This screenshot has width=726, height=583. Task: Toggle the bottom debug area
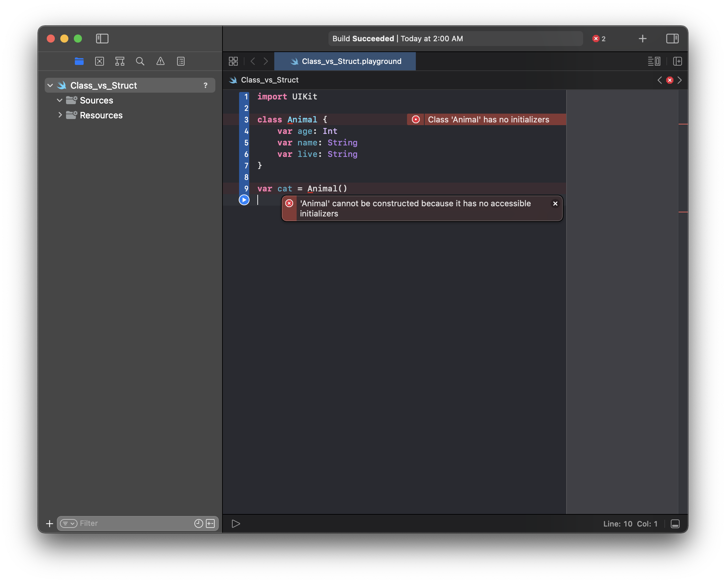pos(675,524)
